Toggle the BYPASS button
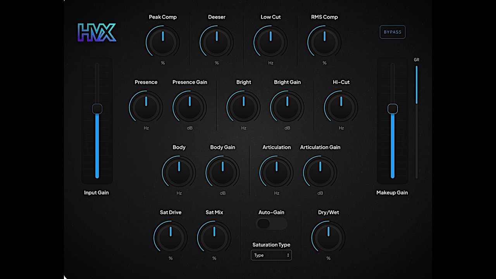The height and width of the screenshot is (279, 496). coord(393,32)
